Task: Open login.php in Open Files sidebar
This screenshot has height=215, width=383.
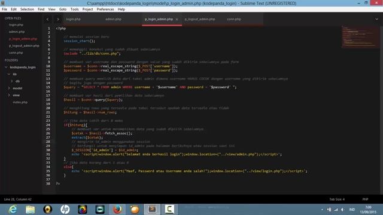Action: point(16,24)
